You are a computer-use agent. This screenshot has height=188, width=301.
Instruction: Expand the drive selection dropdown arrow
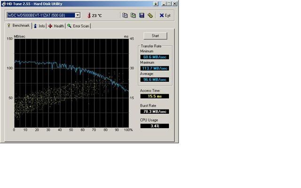[77, 15]
